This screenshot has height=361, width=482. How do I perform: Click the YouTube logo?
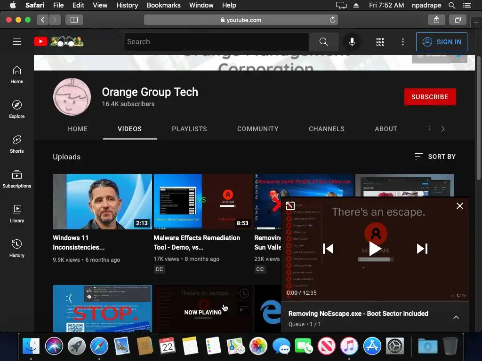(59, 41)
